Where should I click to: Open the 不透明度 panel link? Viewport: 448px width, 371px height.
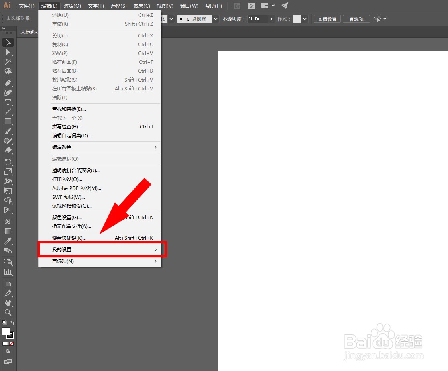click(234, 19)
